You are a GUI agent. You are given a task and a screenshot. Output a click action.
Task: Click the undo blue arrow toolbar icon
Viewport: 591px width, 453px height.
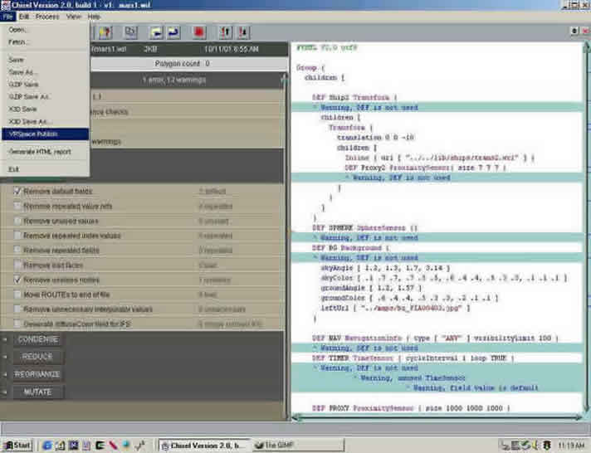[x=157, y=32]
